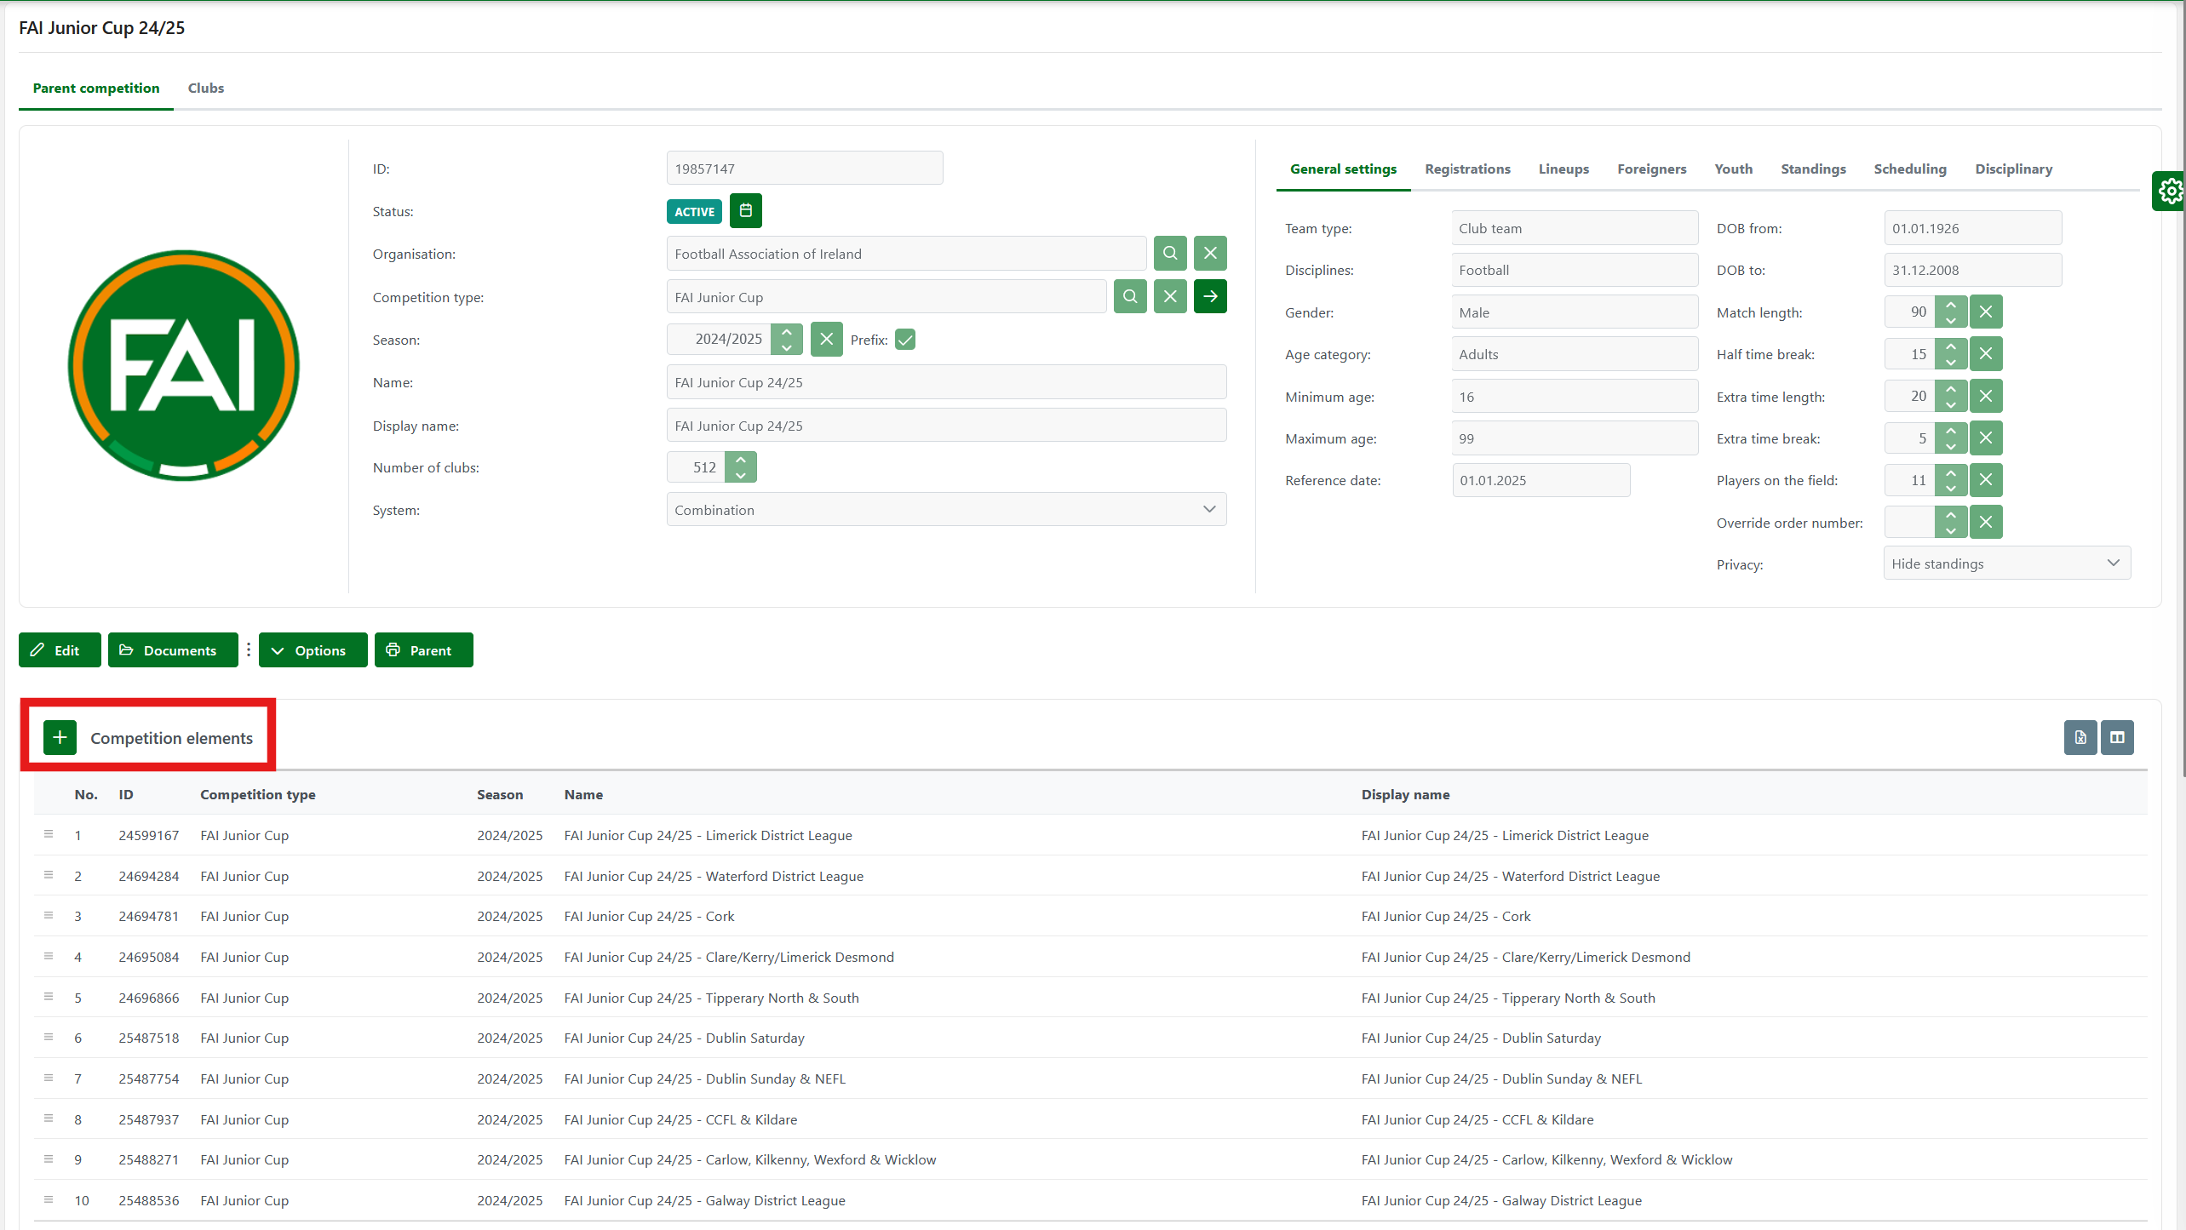Decrease the Half time break stepper

tap(1951, 362)
